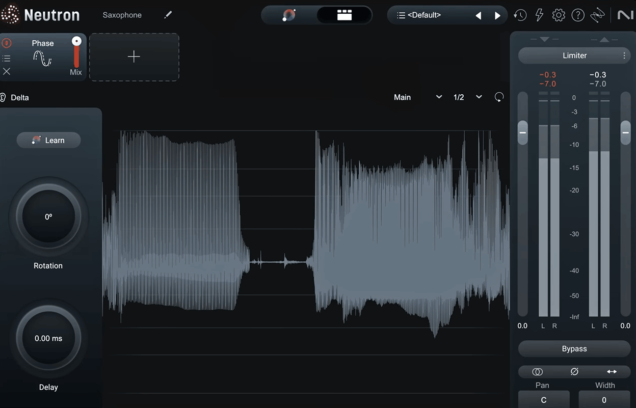Click the inter-plugin communication icon
Image resolution: width=636 pixels, height=408 pixels.
pos(597,15)
